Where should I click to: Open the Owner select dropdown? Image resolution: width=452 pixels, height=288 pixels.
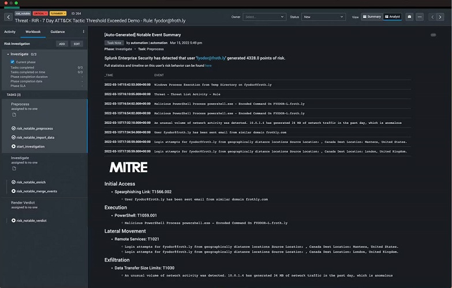point(264,17)
